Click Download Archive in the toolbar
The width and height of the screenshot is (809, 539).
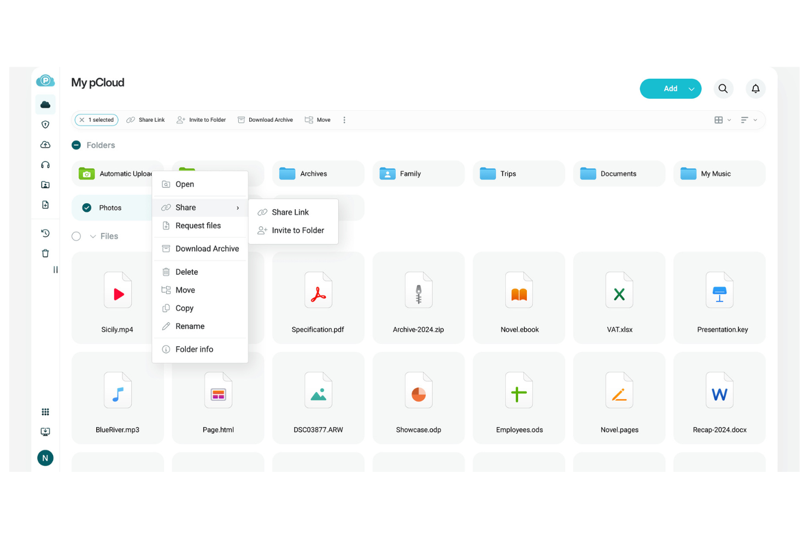point(266,120)
